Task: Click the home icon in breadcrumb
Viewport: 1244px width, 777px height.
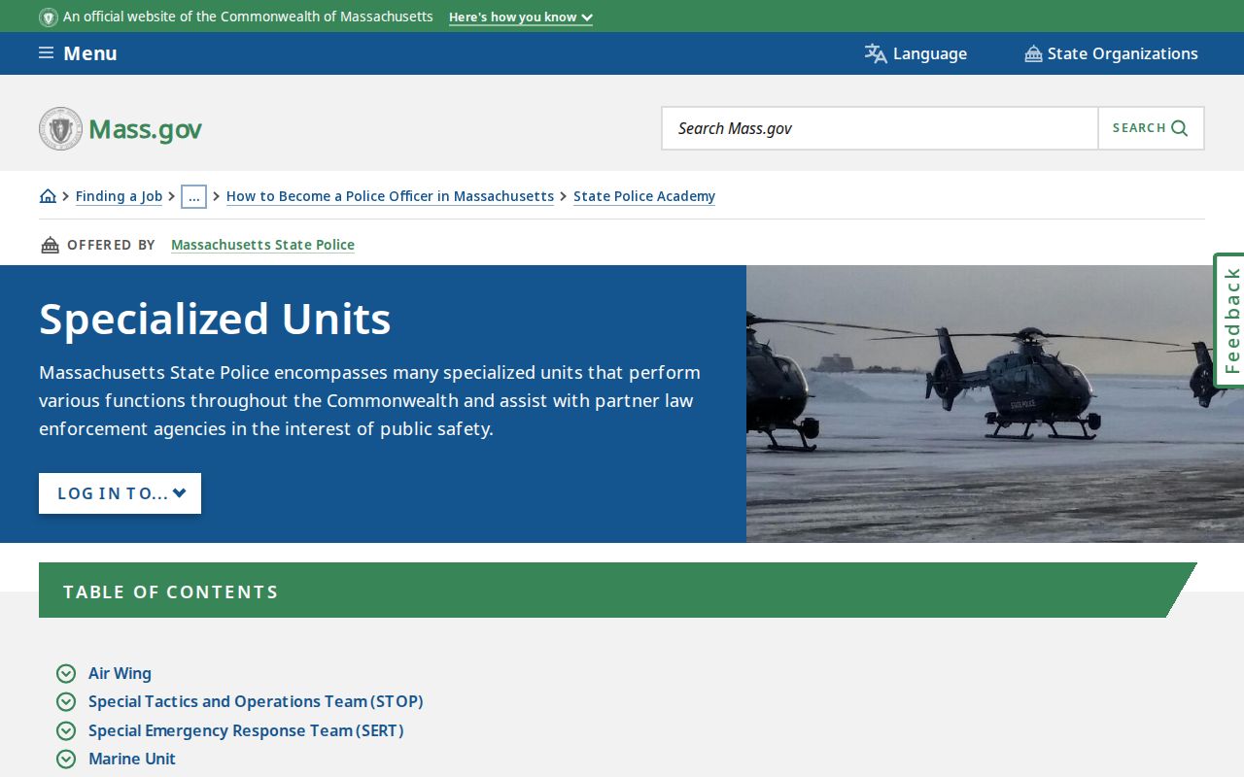Action: [x=48, y=196]
